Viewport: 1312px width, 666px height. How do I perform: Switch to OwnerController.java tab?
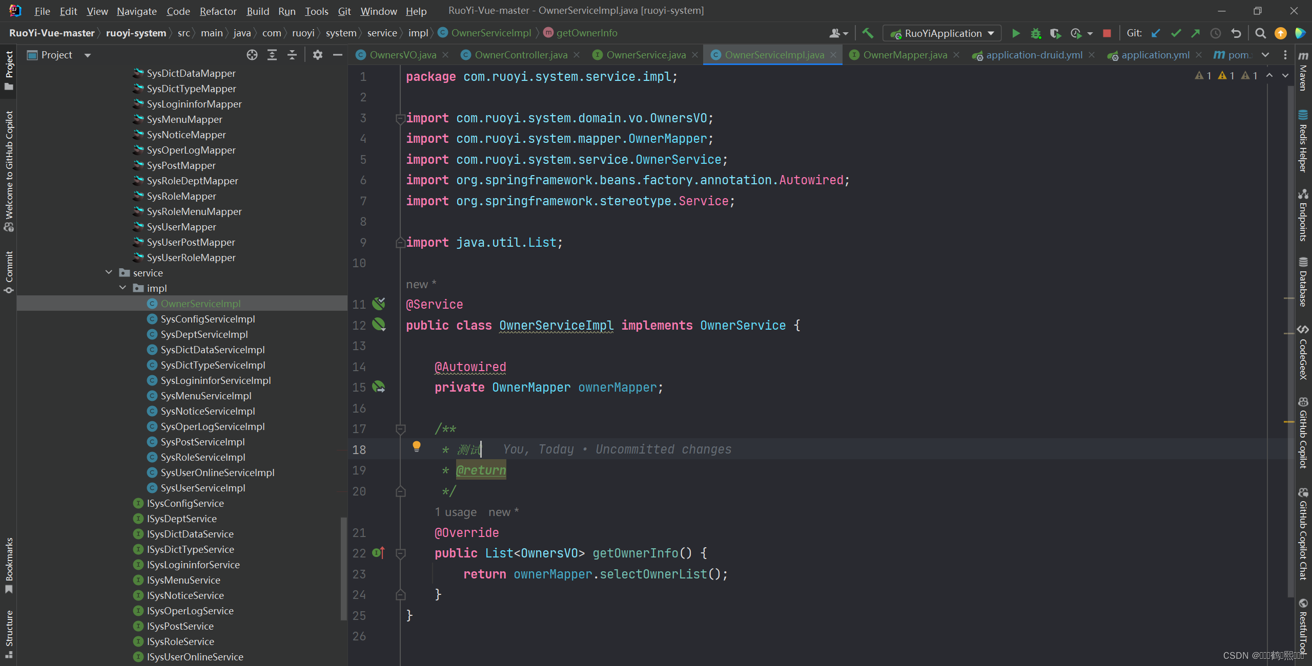point(521,55)
